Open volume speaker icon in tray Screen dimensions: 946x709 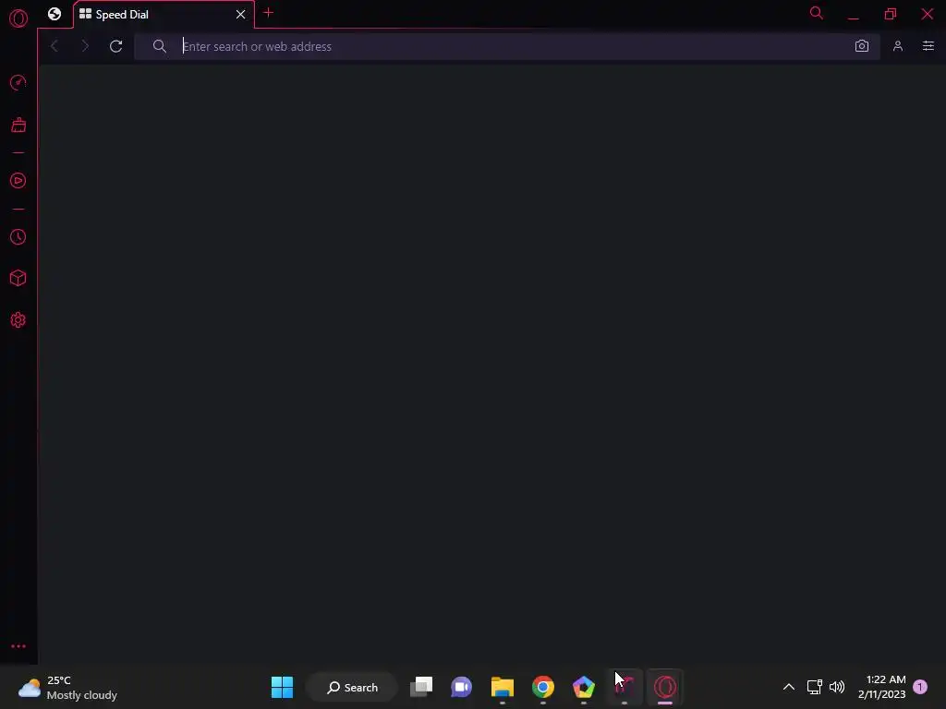837,687
